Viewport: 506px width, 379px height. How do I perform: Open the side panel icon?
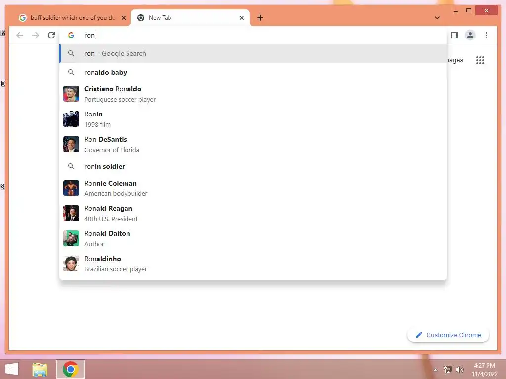tap(455, 35)
